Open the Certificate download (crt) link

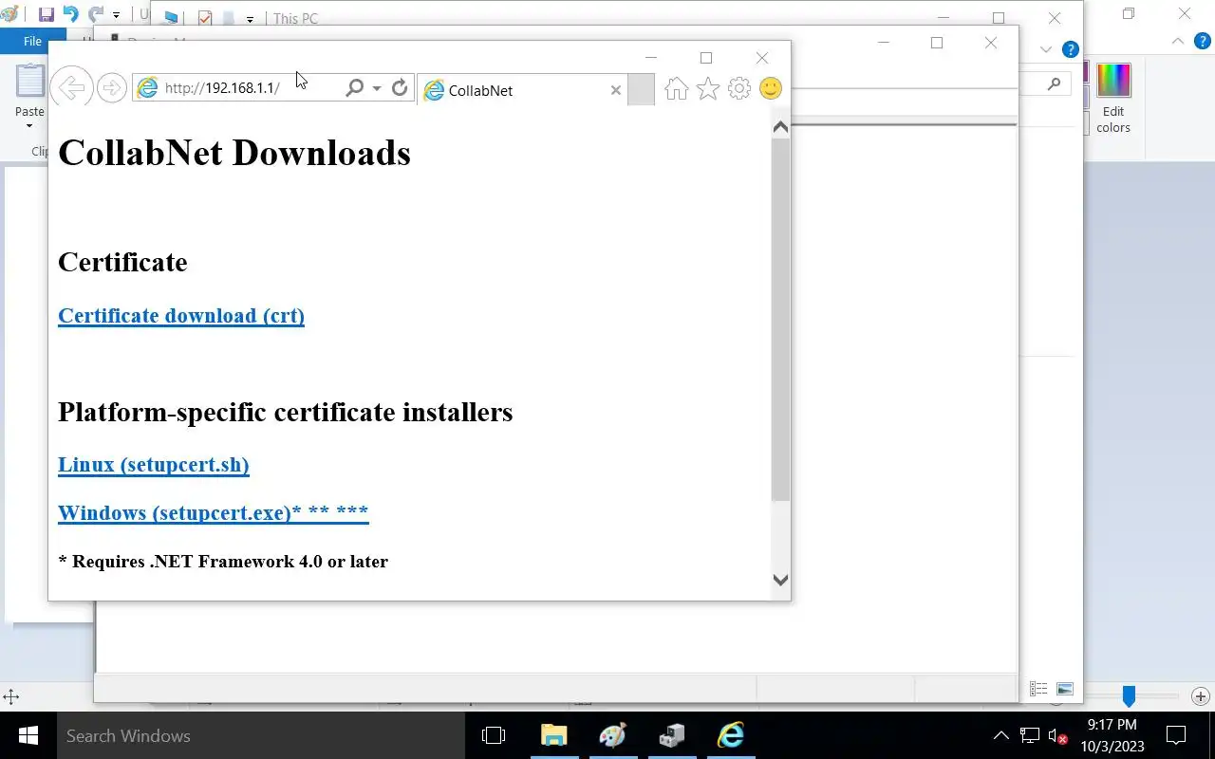[181, 315]
